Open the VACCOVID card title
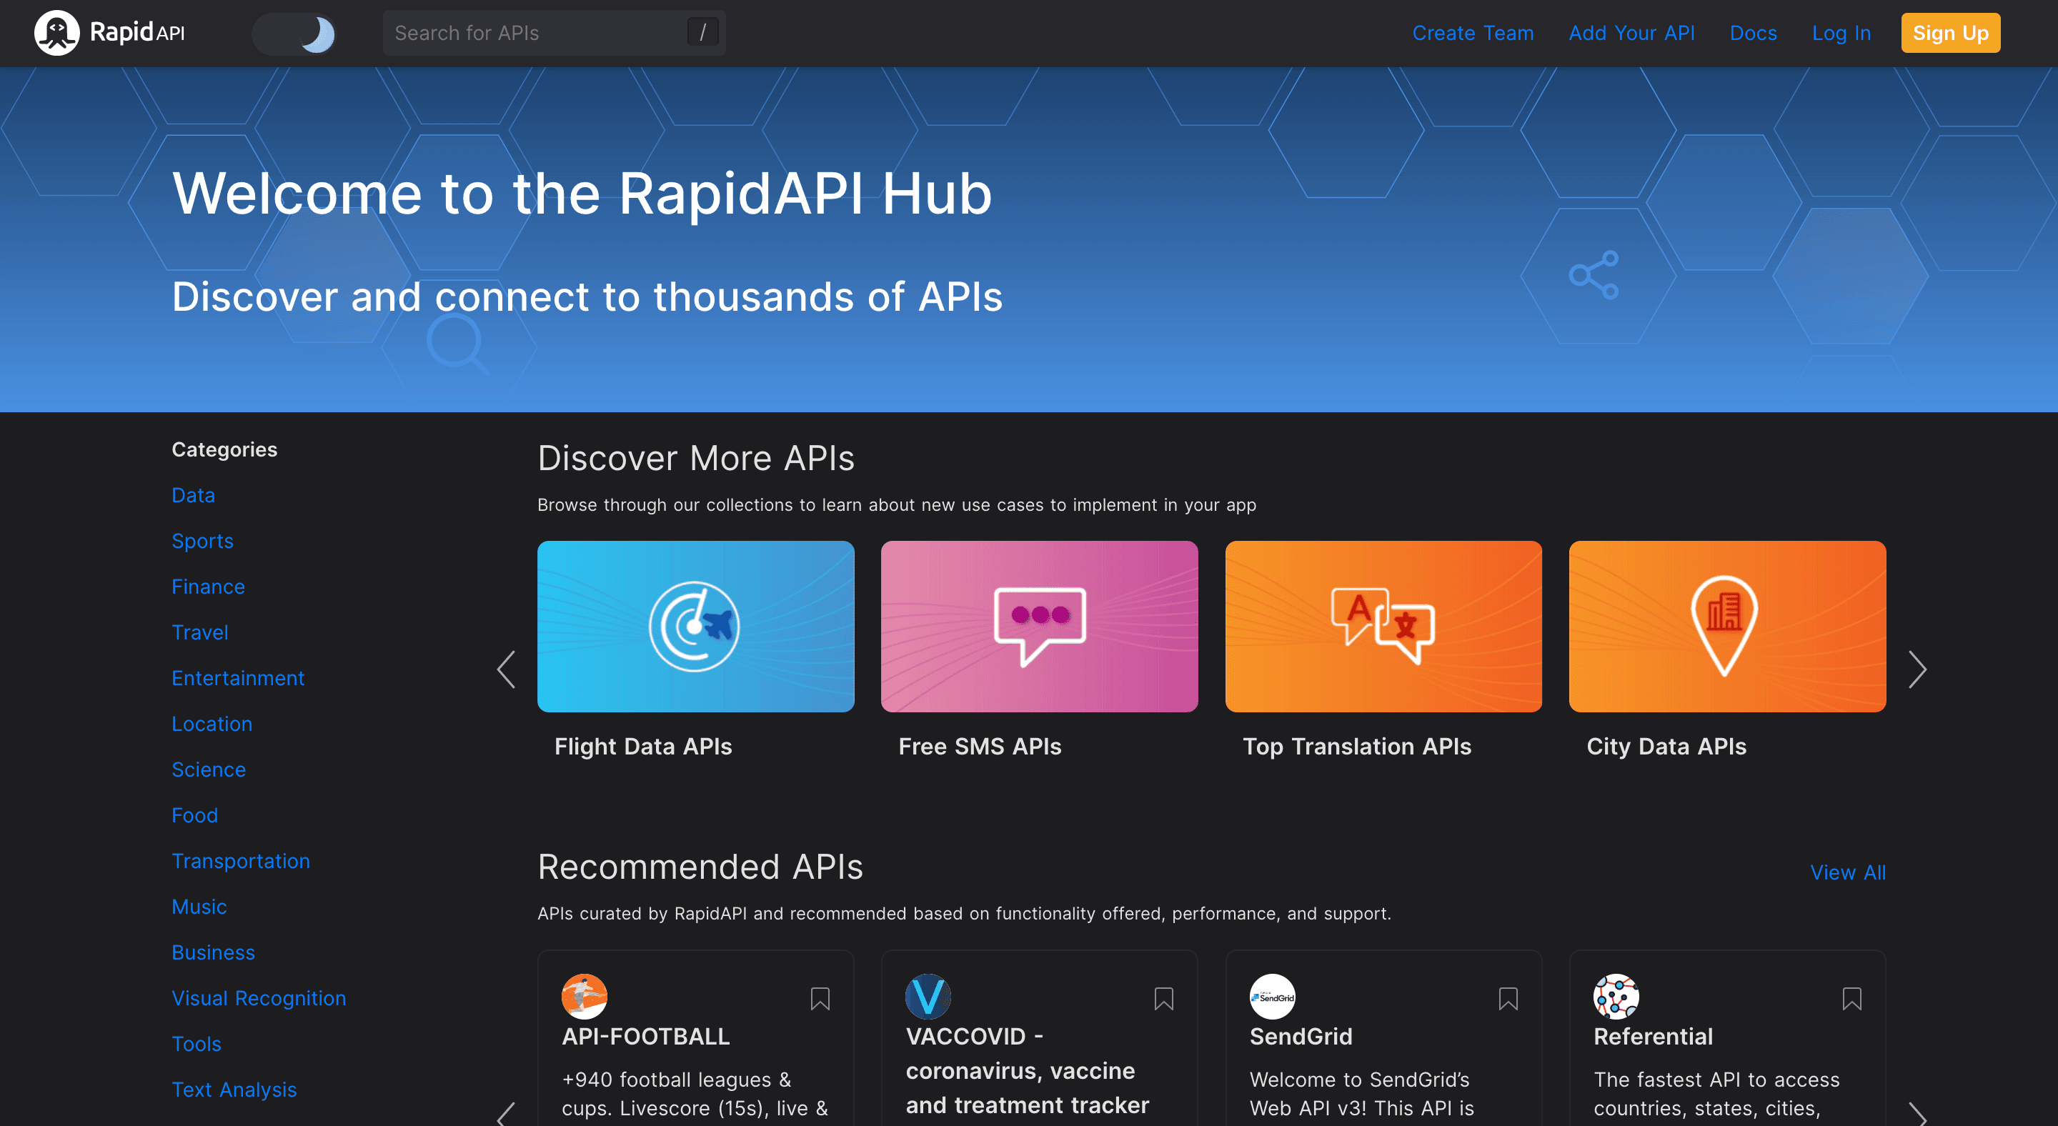Image resolution: width=2058 pixels, height=1126 pixels. 1028,1070
